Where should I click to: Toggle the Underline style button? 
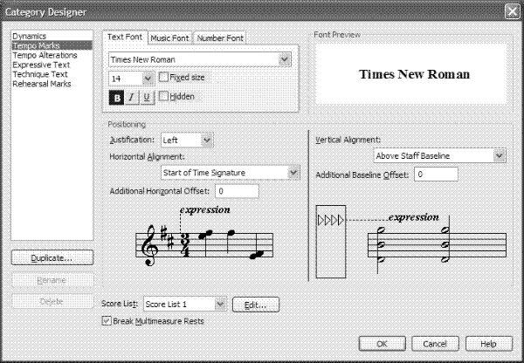(145, 97)
